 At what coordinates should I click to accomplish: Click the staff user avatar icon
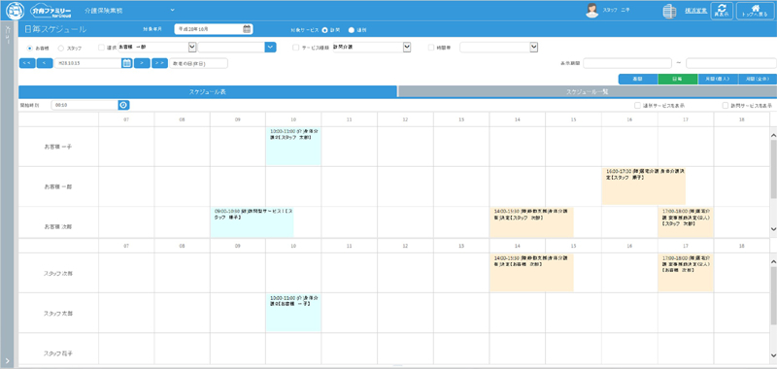[x=591, y=11]
